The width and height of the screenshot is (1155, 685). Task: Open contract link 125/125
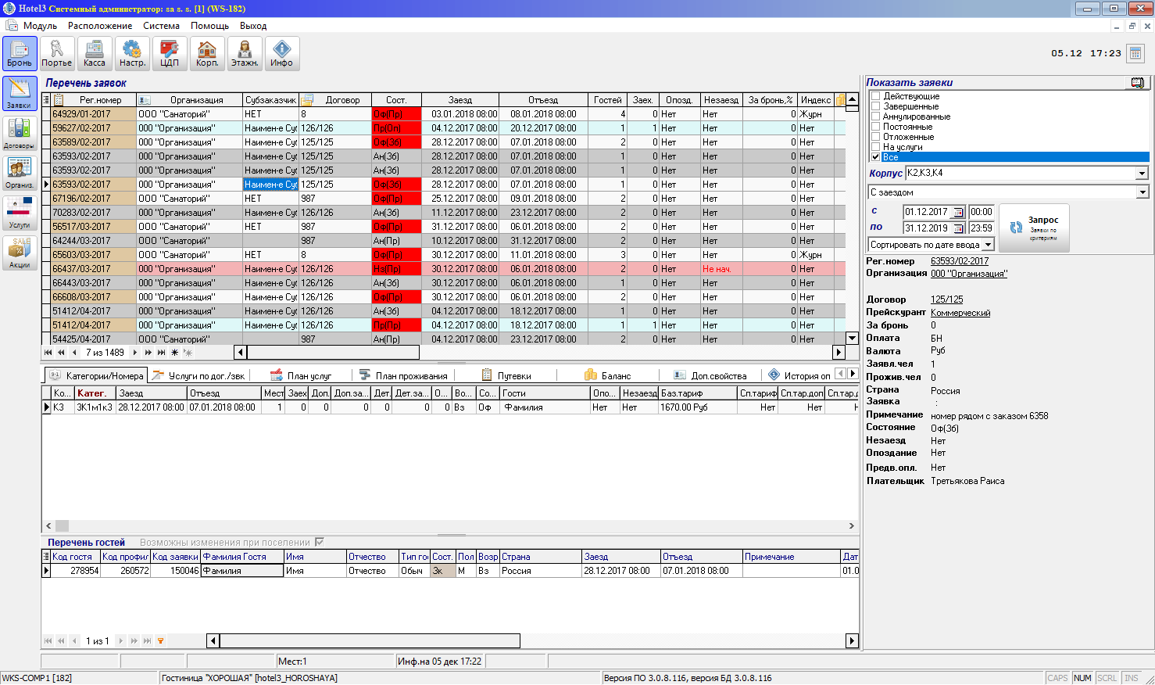[947, 299]
